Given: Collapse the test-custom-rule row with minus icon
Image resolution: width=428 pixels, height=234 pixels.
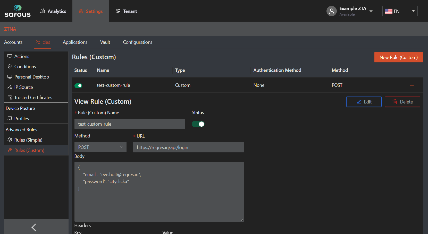Looking at the screenshot, I should (x=412, y=85).
